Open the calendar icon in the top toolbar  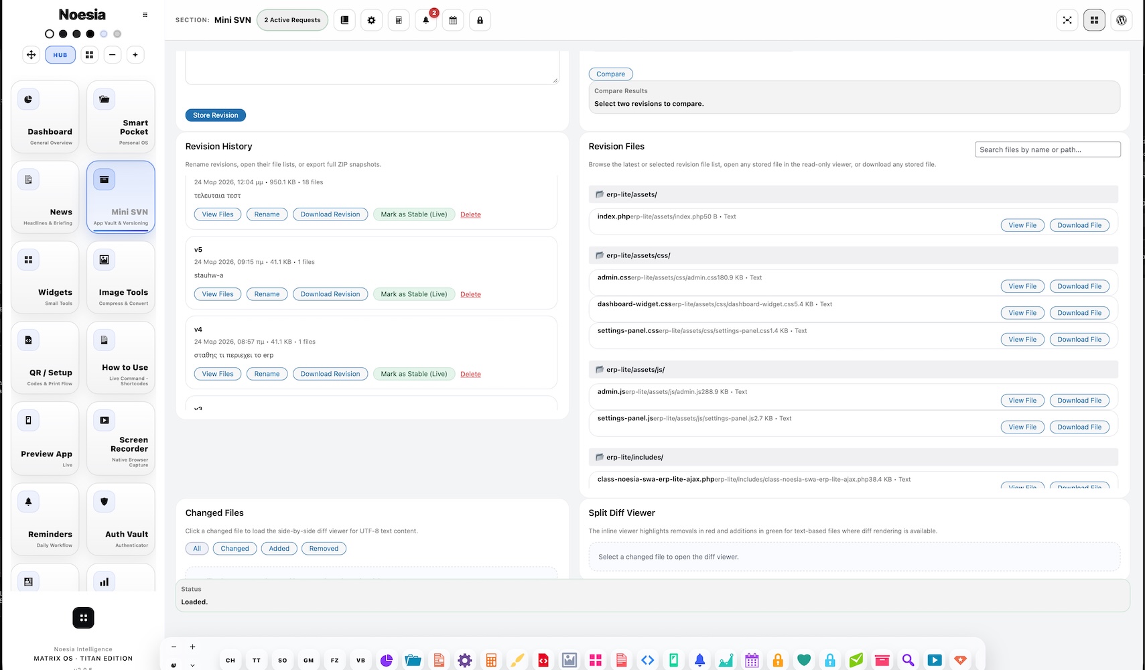coord(453,20)
